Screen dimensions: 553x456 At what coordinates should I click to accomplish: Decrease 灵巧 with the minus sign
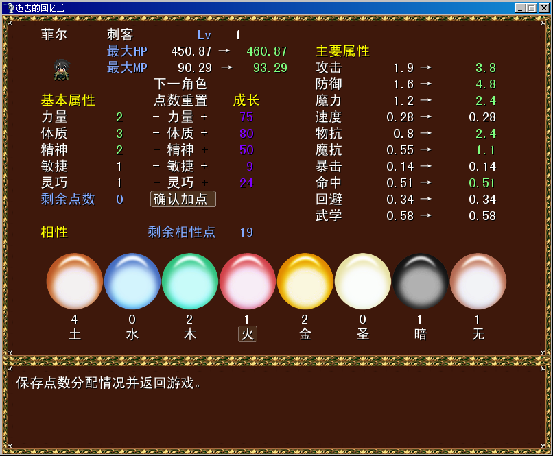coord(156,182)
